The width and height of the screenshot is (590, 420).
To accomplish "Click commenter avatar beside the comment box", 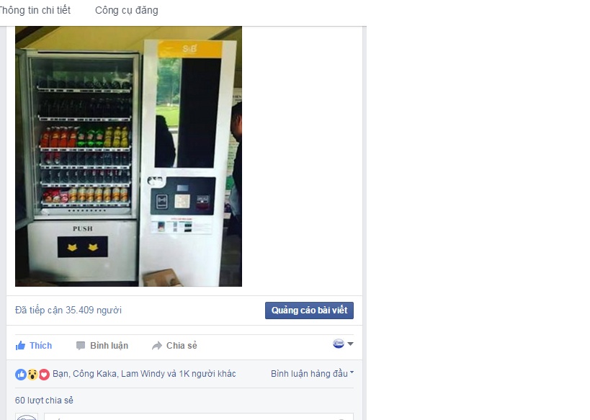I will [27, 417].
